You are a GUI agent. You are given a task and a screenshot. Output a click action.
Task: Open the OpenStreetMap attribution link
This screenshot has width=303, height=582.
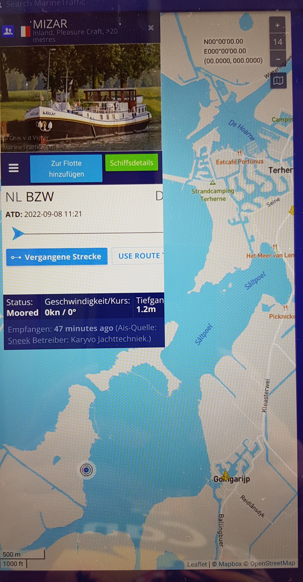(x=273, y=563)
